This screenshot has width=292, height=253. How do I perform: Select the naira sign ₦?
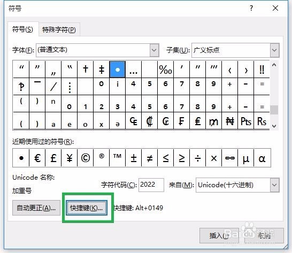229,121
